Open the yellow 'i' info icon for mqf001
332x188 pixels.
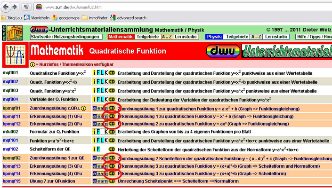95,73
